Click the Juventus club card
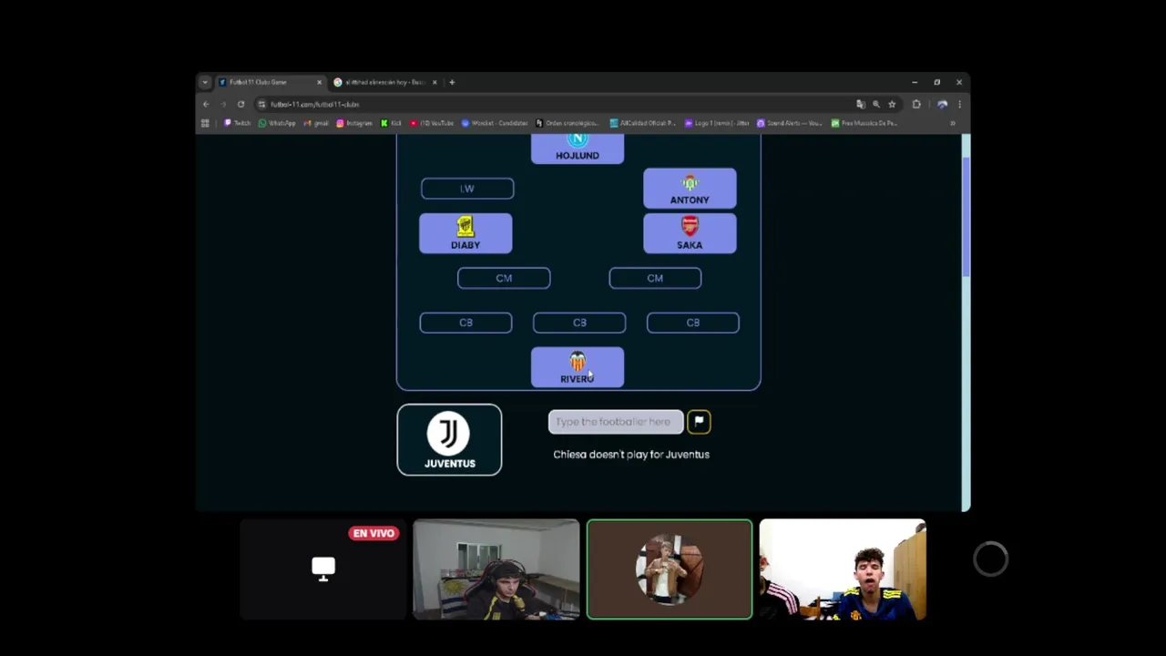This screenshot has width=1166, height=656. pyautogui.click(x=449, y=440)
